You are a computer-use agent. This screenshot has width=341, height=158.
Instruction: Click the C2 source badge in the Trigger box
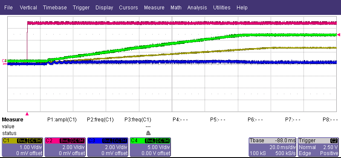334,141
